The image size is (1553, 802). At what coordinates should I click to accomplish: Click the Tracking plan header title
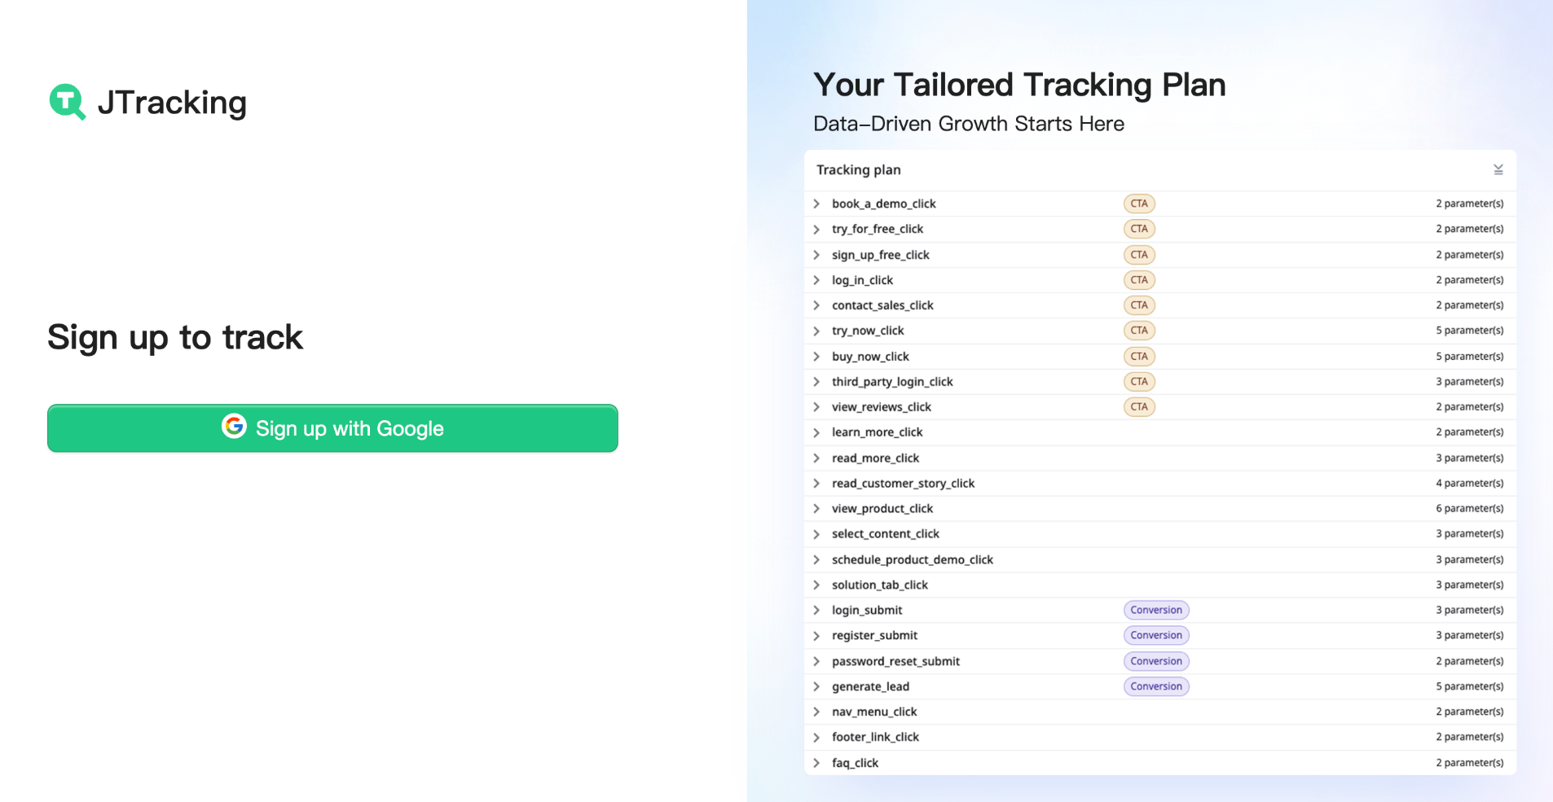pos(858,169)
